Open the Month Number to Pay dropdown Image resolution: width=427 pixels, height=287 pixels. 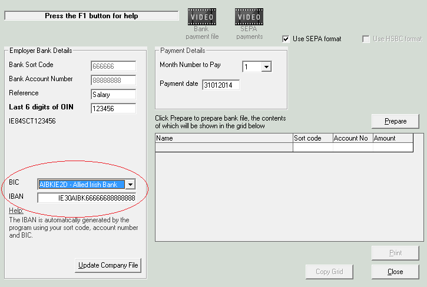(266, 66)
